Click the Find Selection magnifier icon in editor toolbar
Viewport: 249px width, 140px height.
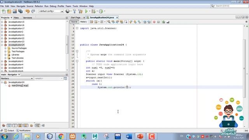coord(109,22)
